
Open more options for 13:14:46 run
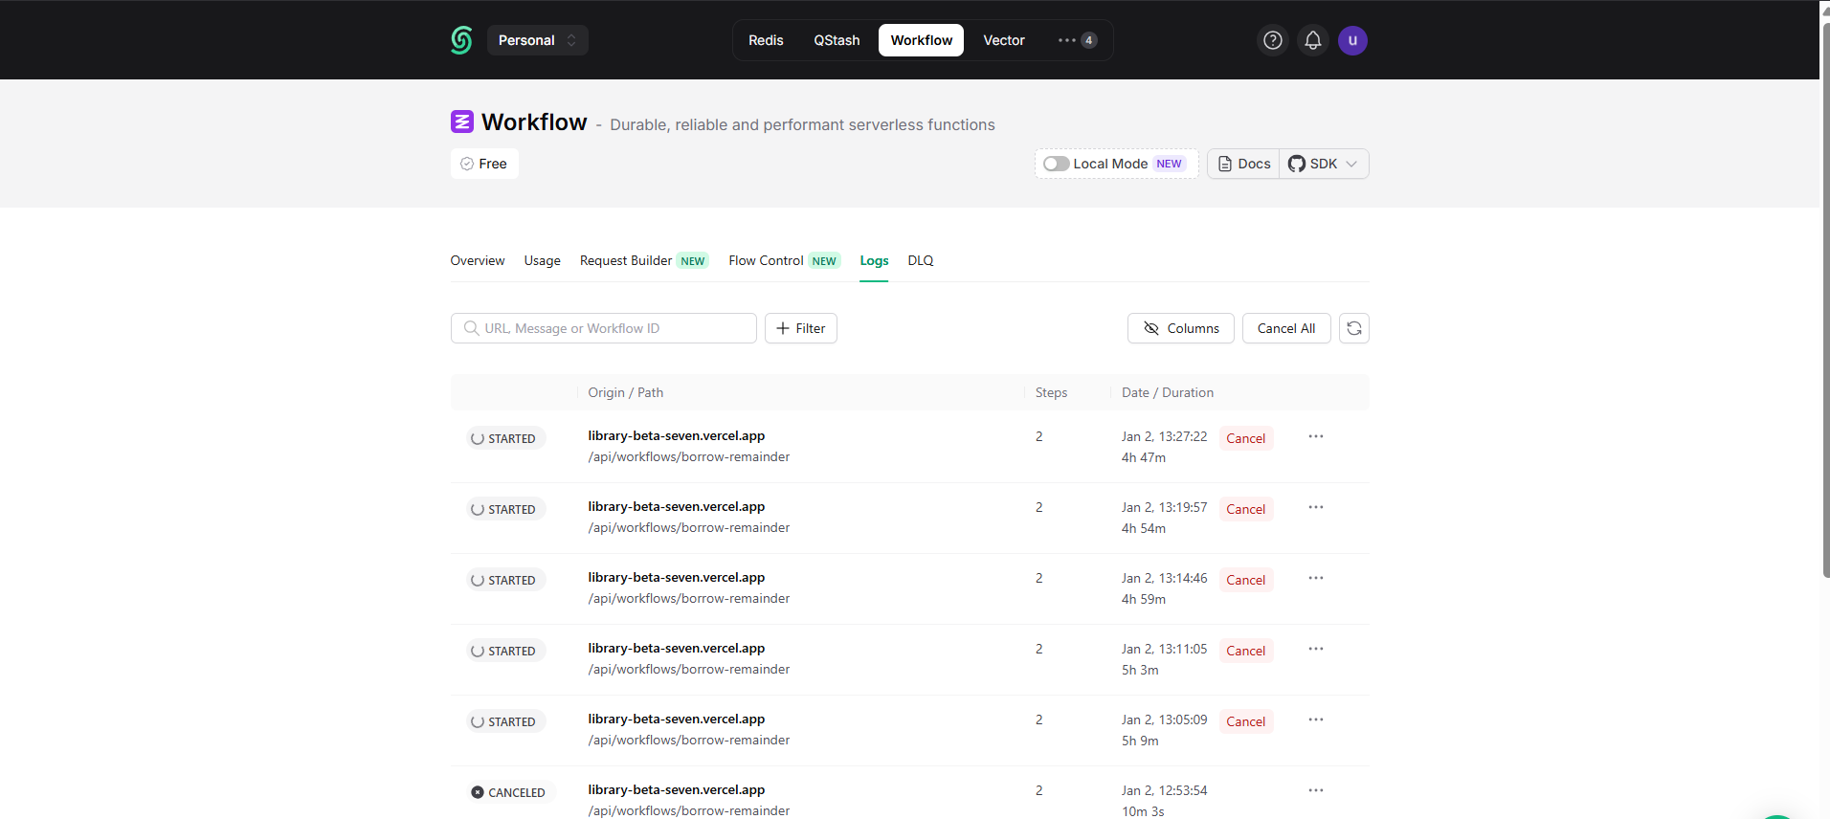(1316, 578)
